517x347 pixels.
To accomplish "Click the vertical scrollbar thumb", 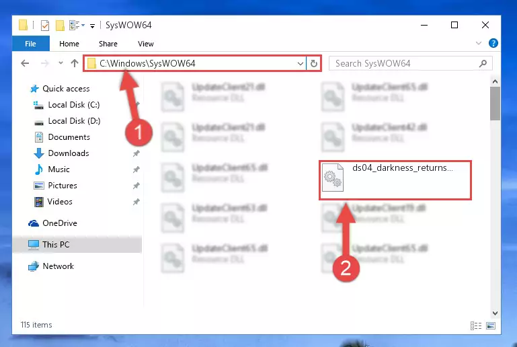I will [495, 104].
